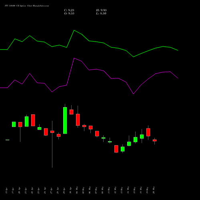Click the '19 May' date label
Viewport: 200px width, 200px height.
(147, 190)
